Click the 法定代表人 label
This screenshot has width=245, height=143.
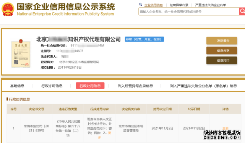tap(49, 56)
